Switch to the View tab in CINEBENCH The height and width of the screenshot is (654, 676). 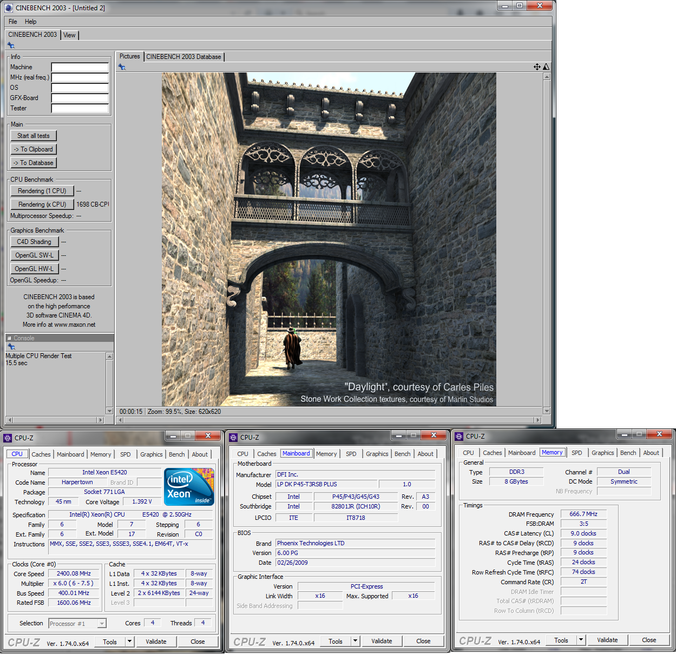[x=69, y=35]
